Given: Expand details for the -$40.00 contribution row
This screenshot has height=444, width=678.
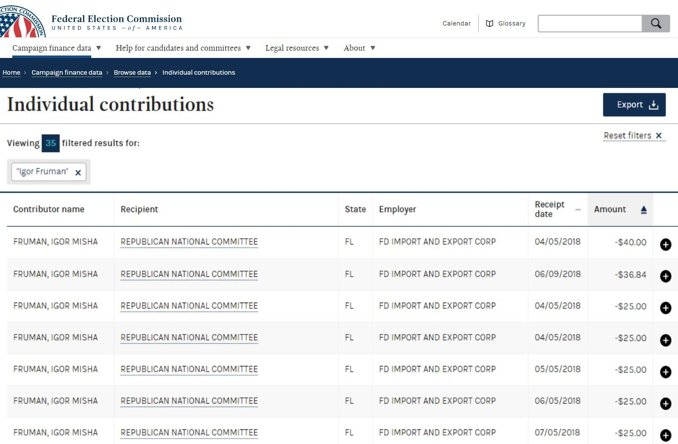Looking at the screenshot, I should click(x=665, y=244).
